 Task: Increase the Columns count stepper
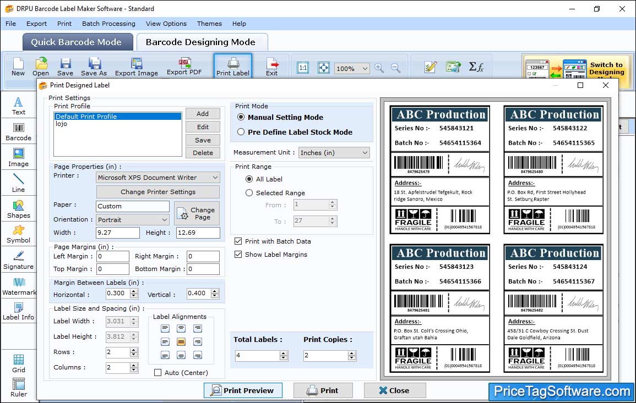[134, 365]
